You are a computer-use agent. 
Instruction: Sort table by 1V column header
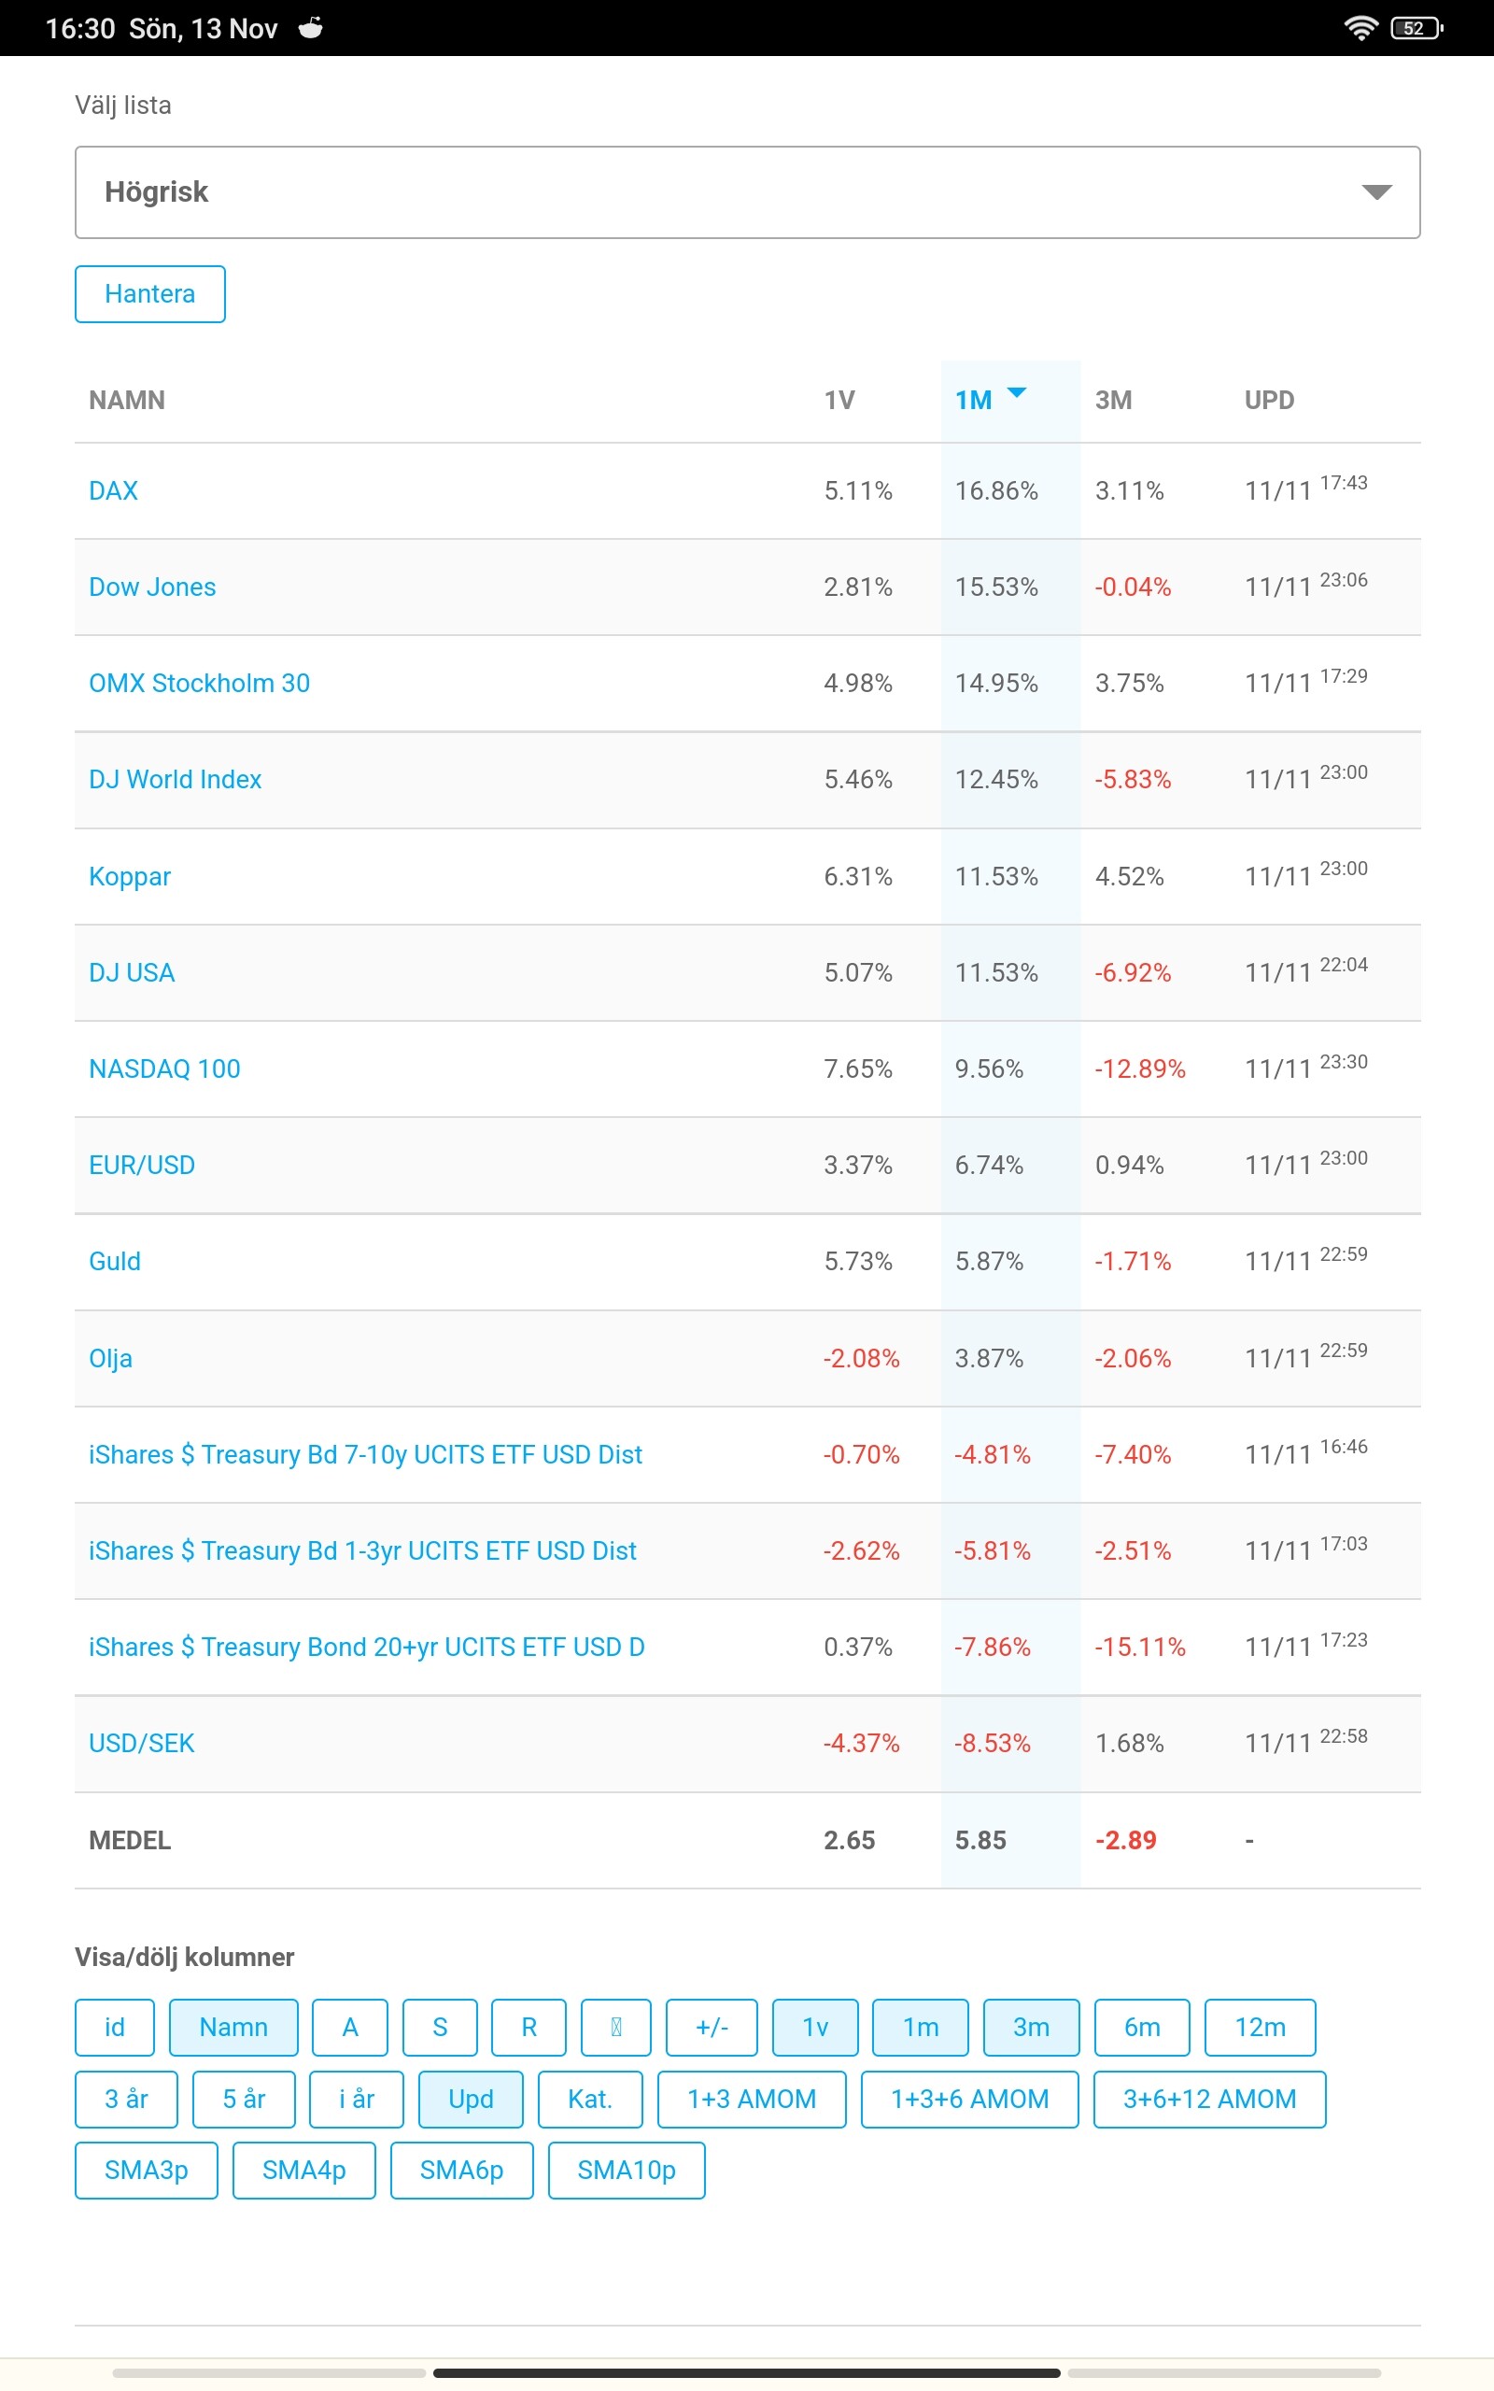(x=839, y=400)
